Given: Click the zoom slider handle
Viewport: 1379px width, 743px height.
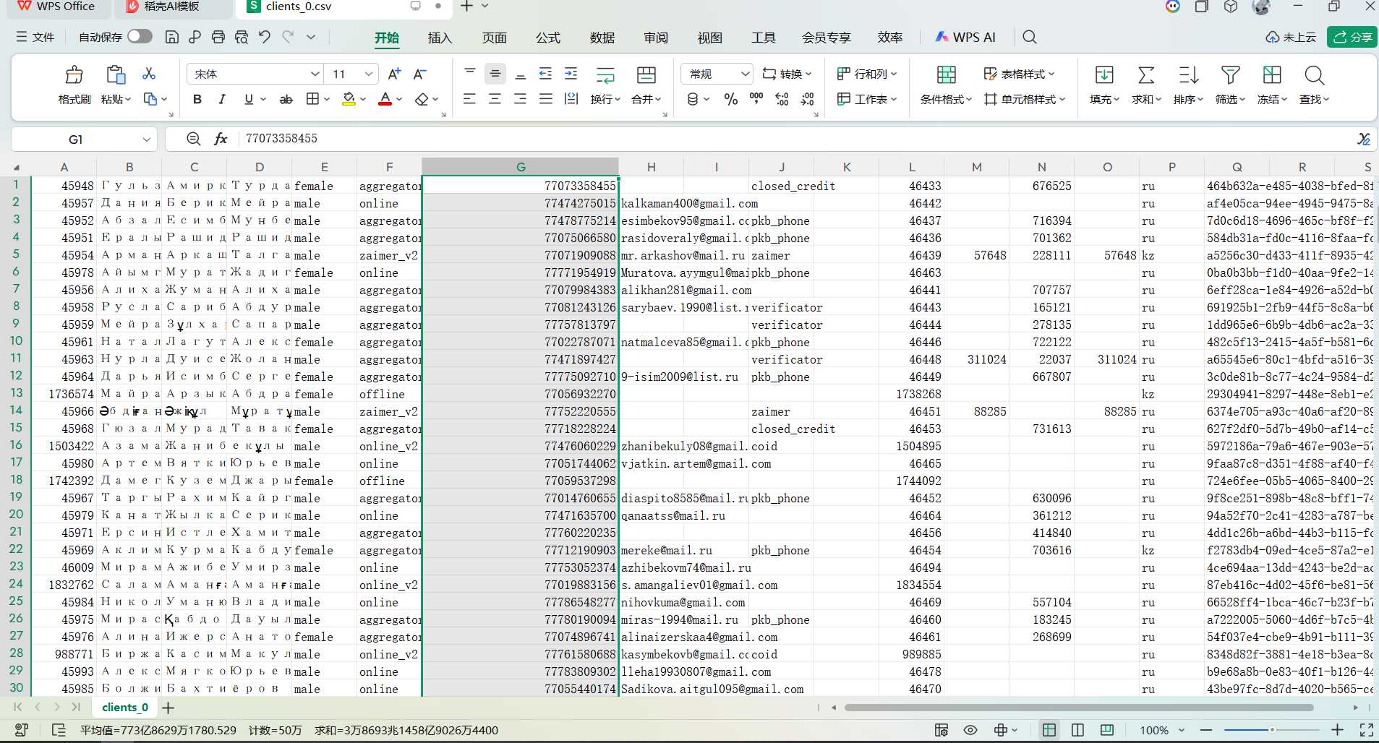Looking at the screenshot, I should 1271,730.
